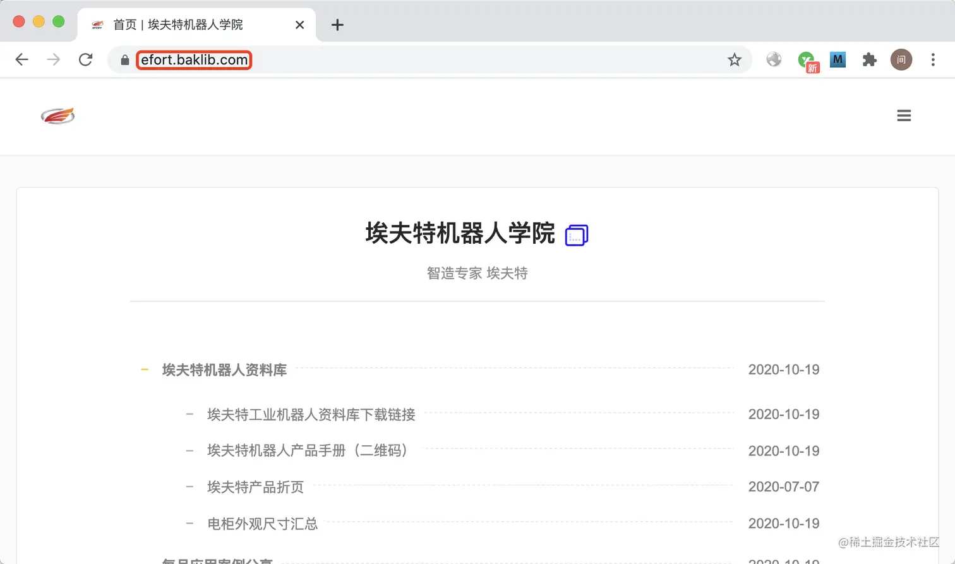This screenshot has height=564, width=955.
Task: Open the site hamburger menu
Action: point(904,116)
